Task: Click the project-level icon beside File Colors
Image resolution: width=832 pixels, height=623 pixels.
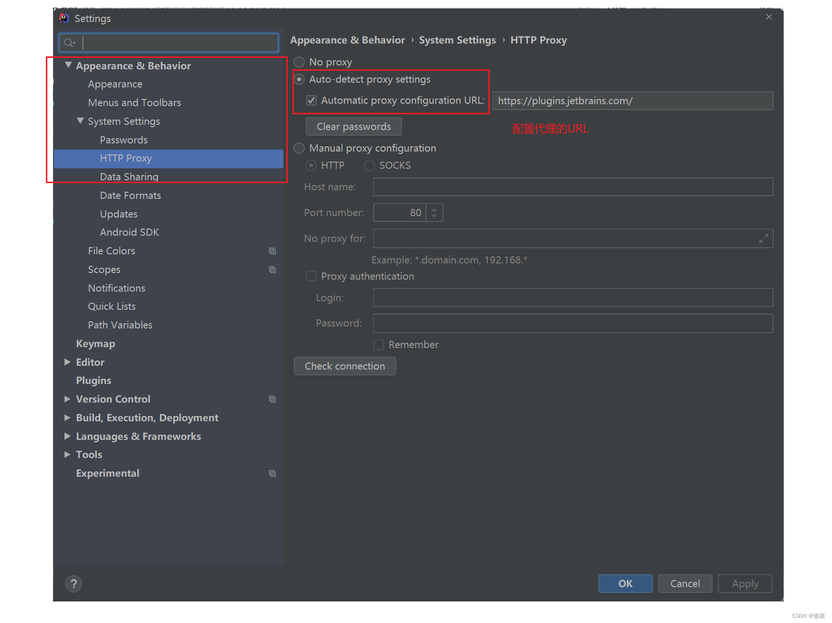Action: [x=272, y=251]
